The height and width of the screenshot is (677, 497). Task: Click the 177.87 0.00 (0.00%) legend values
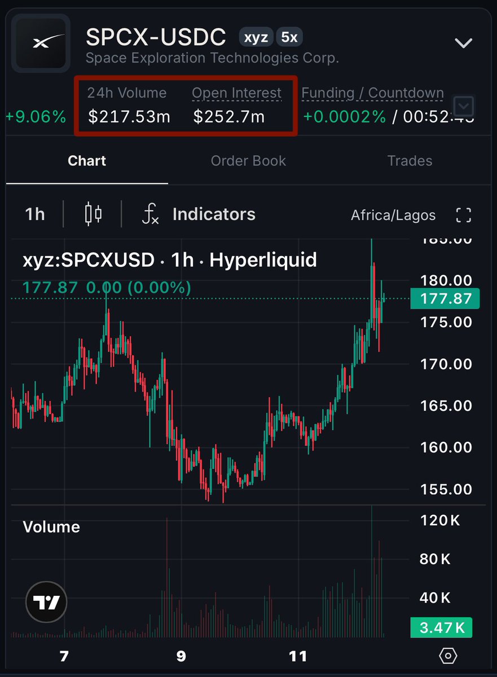point(107,288)
